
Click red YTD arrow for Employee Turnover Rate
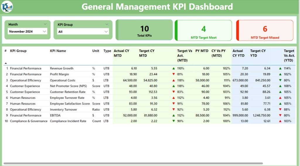[280, 98]
